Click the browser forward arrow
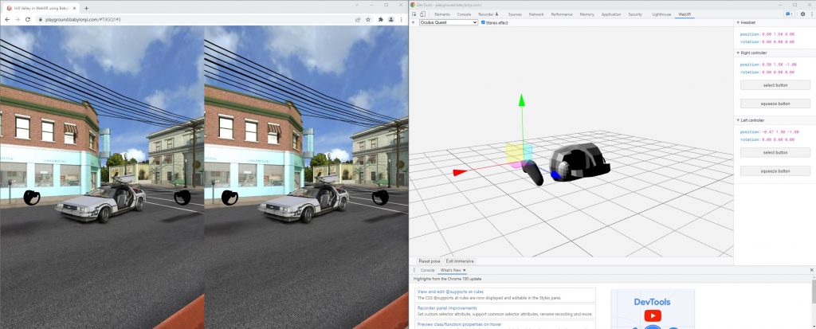The width and height of the screenshot is (816, 329). (18, 19)
